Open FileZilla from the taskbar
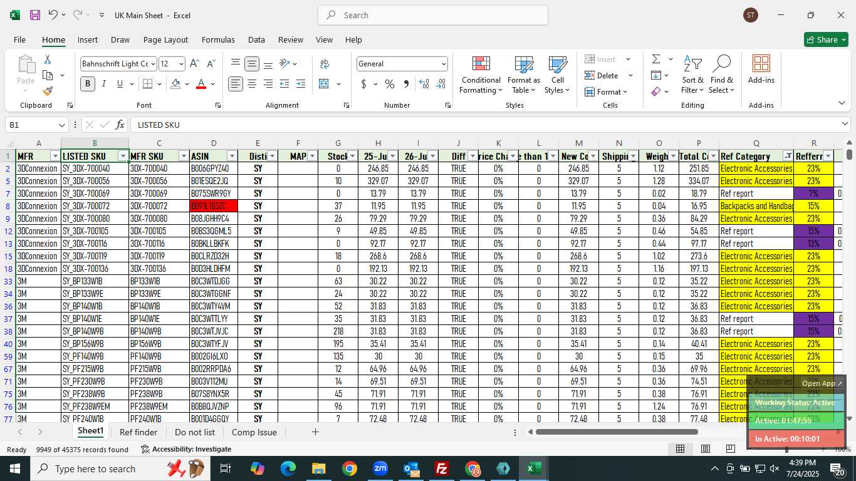This screenshot has width=856, height=481. pos(442,468)
